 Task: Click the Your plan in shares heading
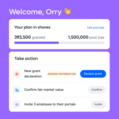[x=32, y=27]
